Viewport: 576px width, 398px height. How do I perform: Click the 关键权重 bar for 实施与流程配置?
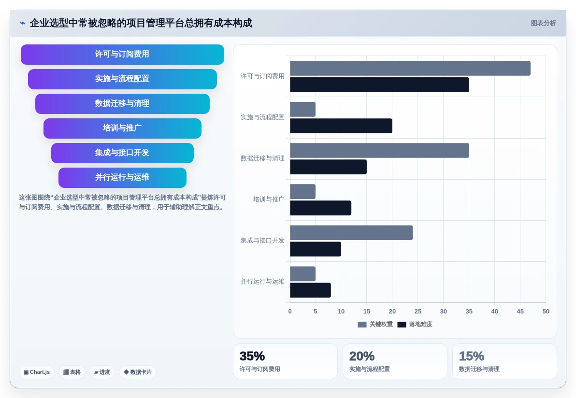(302, 110)
